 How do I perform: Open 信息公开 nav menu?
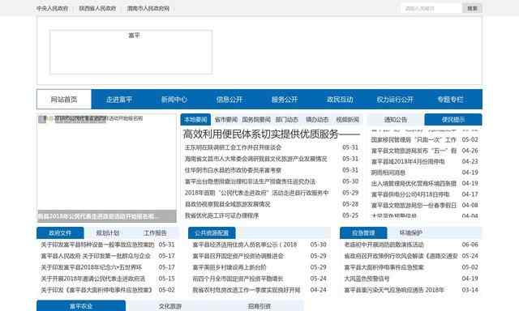click(229, 99)
